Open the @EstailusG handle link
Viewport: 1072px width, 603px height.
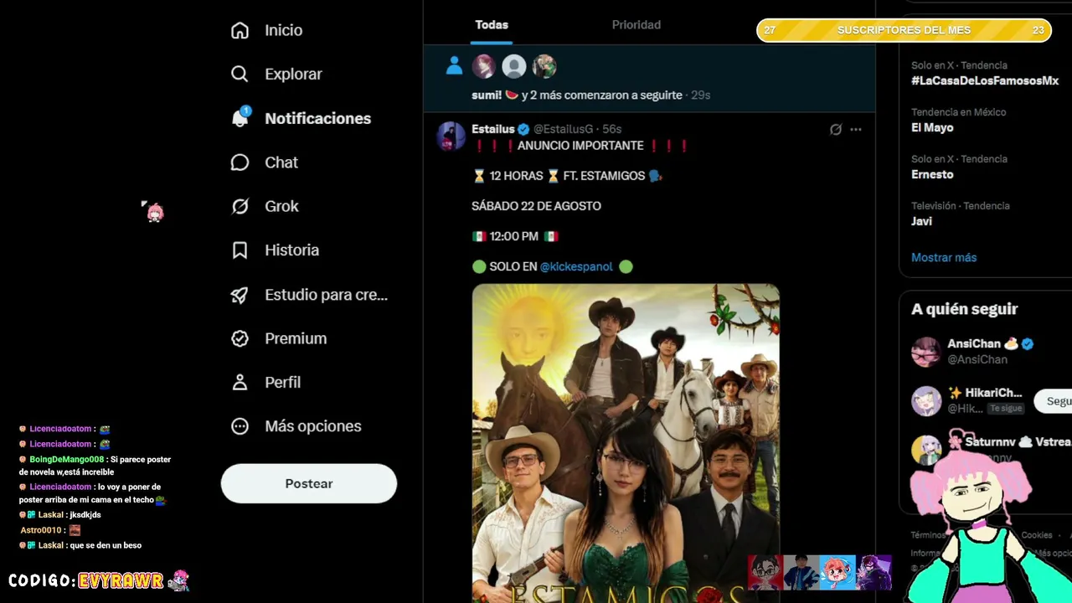pos(564,129)
